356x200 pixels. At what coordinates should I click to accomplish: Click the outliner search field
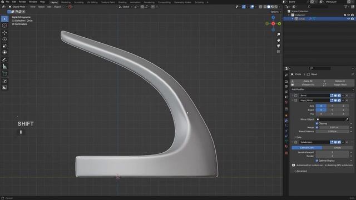(318, 7)
